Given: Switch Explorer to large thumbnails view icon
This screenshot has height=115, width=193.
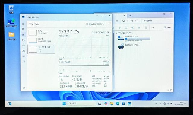Looking at the screenshot, I should pos(171,90).
